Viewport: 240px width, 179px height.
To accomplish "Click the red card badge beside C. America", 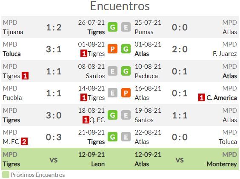I will tap(202, 98).
